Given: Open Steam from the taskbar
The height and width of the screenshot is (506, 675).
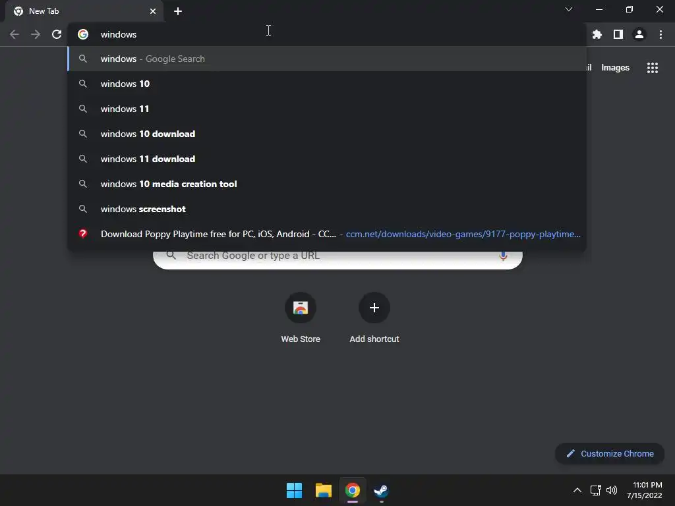Looking at the screenshot, I should click(x=382, y=490).
